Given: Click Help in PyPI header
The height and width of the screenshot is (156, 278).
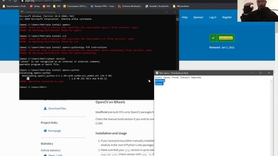Looking at the screenshot, I should (x=185, y=17).
